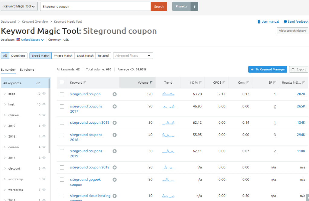Add 'siteground coupon 2018' with plus icon
The height and width of the screenshot is (201, 309).
pyautogui.click(x=114, y=167)
